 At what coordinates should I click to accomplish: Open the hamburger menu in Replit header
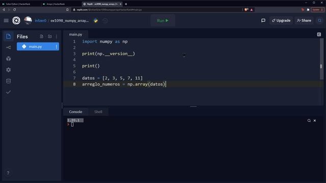[x=6, y=20]
